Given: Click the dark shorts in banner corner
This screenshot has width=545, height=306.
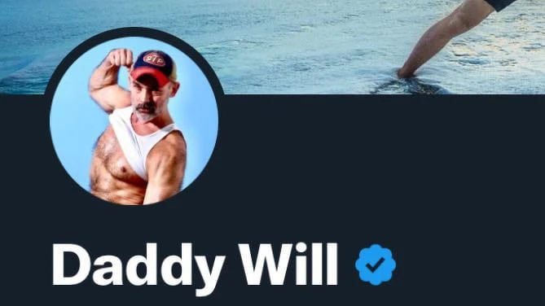Looking at the screenshot, I should [x=504, y=4].
